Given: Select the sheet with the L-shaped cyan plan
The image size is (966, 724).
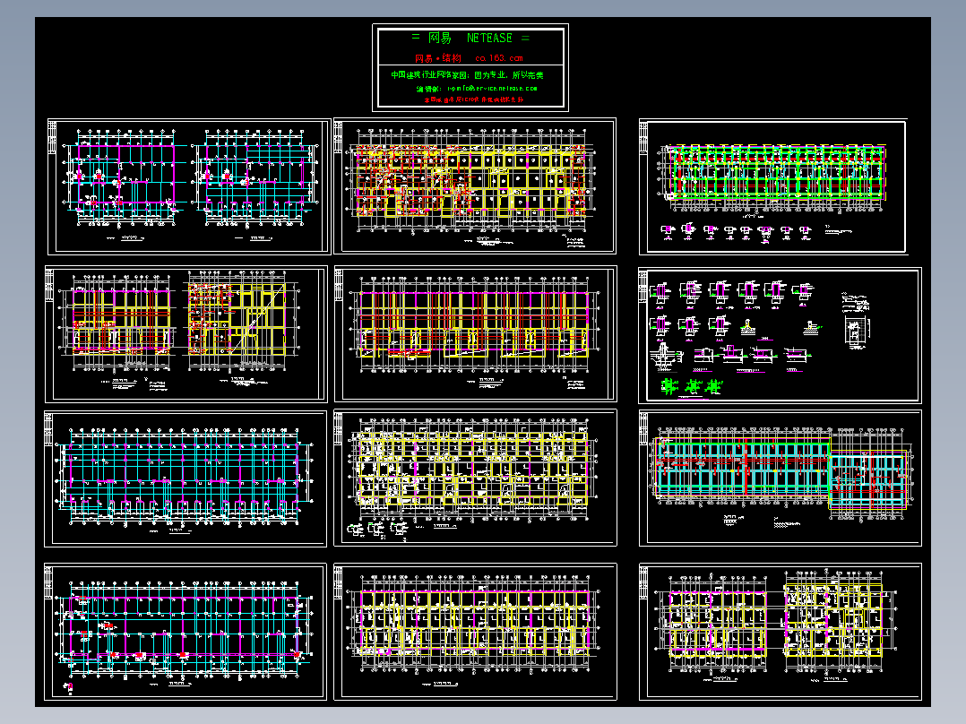Looking at the screenshot, I should (x=781, y=478).
